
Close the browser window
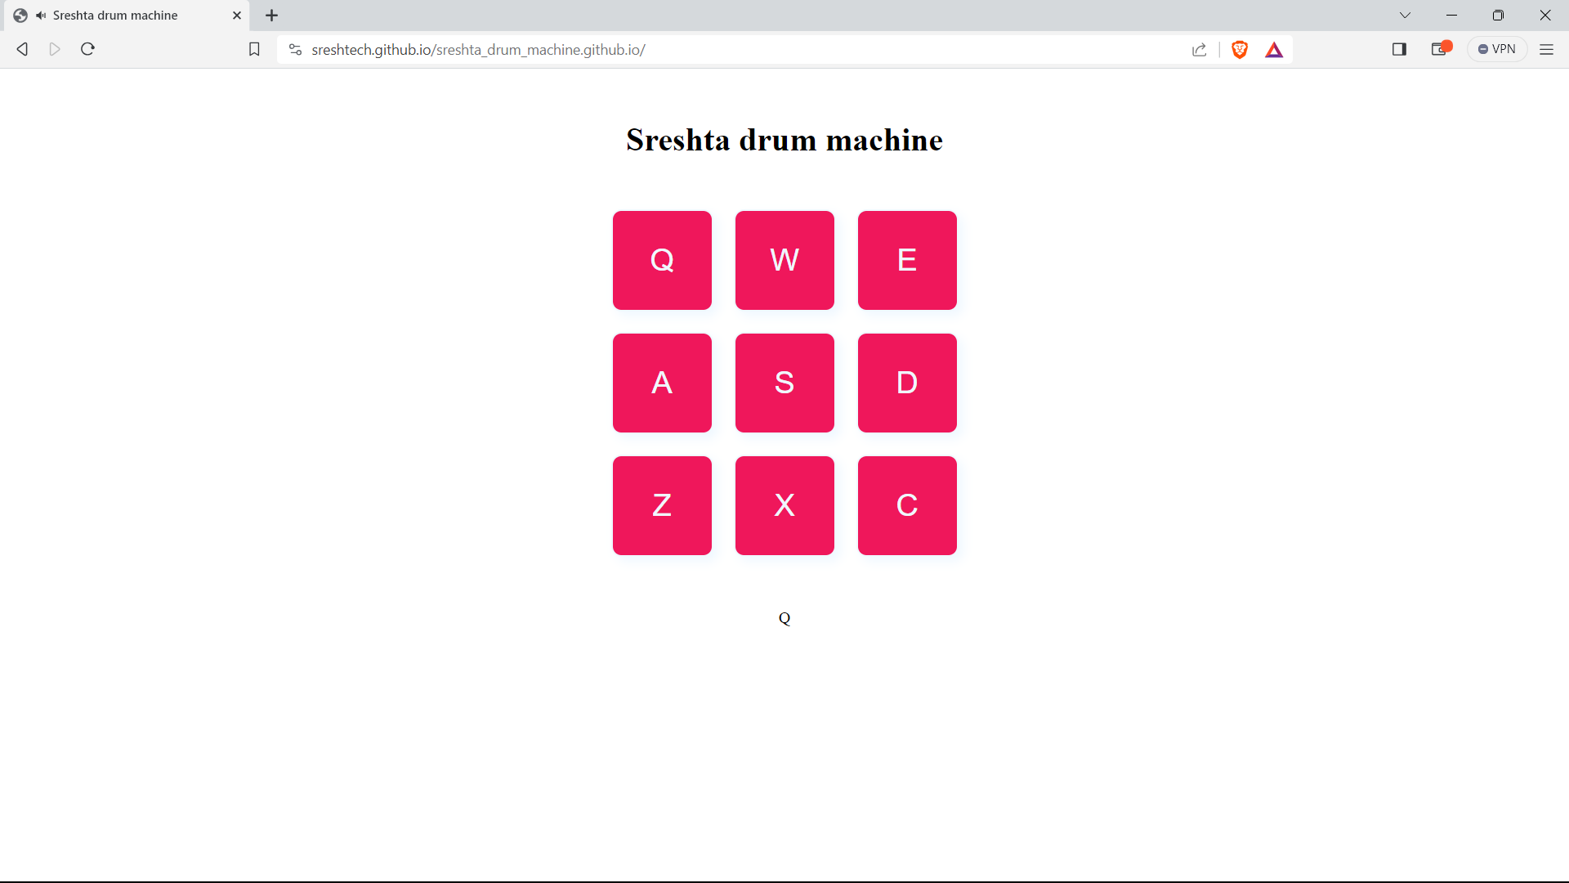(x=1545, y=16)
